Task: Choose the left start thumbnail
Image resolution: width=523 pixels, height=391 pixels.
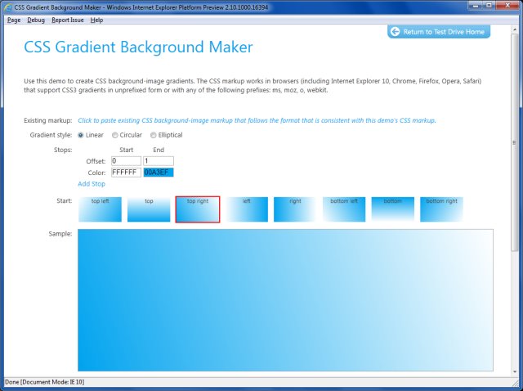Action: [247, 209]
